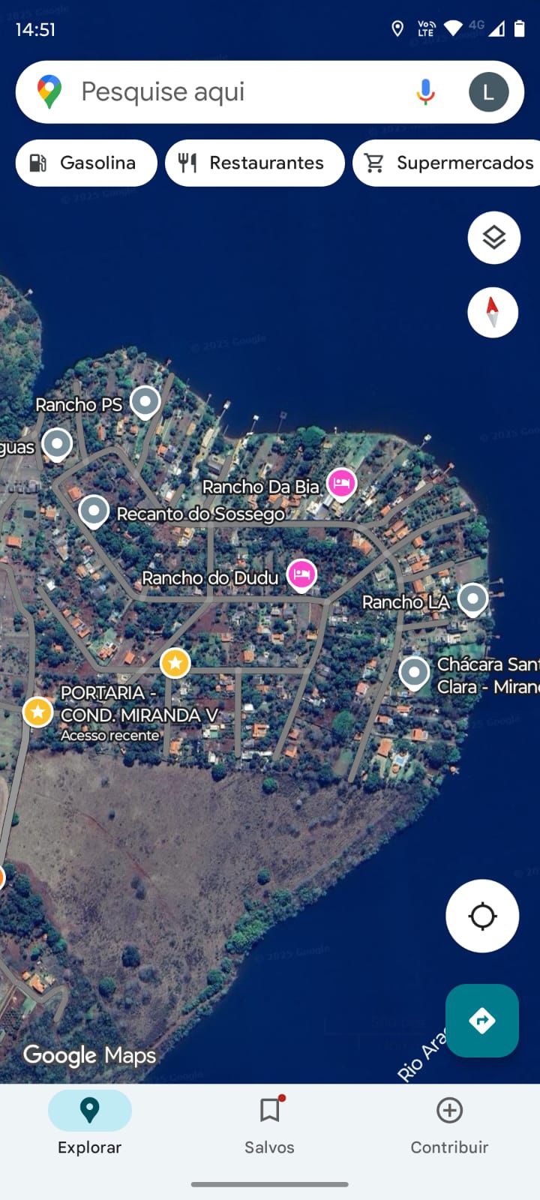
Task: Tap the Recanto do Sossego marker
Action: click(94, 512)
